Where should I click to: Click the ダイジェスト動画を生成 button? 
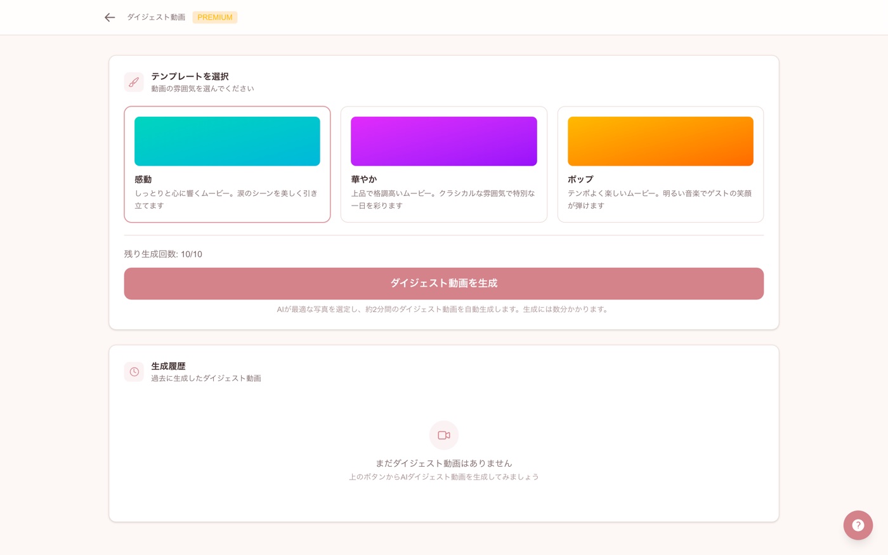(x=444, y=284)
